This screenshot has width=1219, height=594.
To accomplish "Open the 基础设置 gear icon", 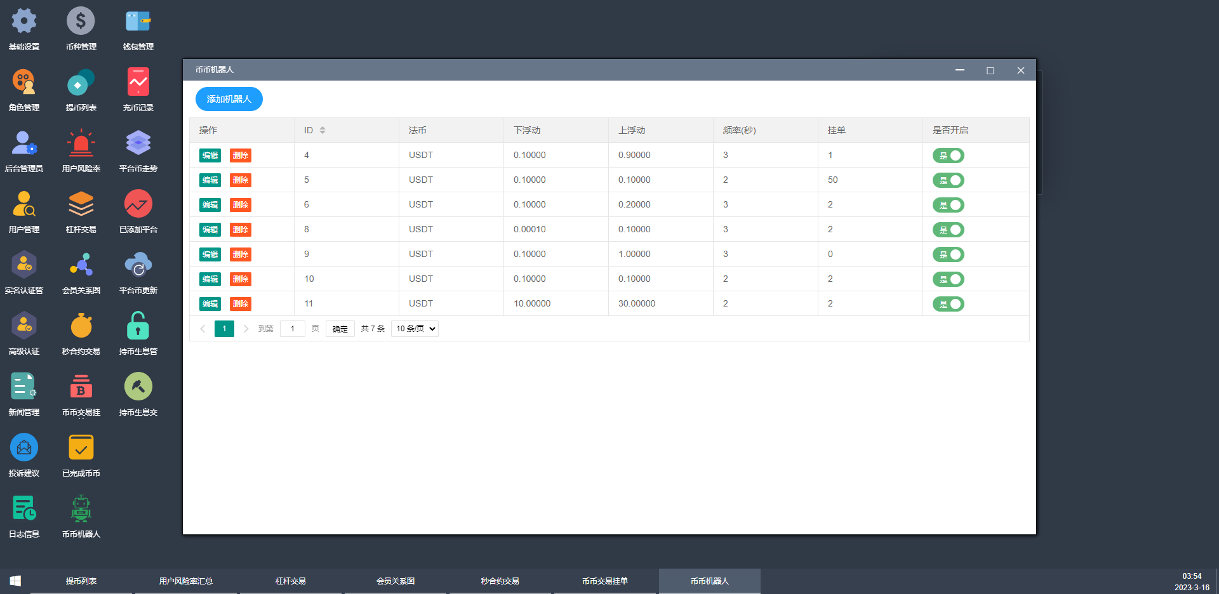I will click(x=24, y=22).
